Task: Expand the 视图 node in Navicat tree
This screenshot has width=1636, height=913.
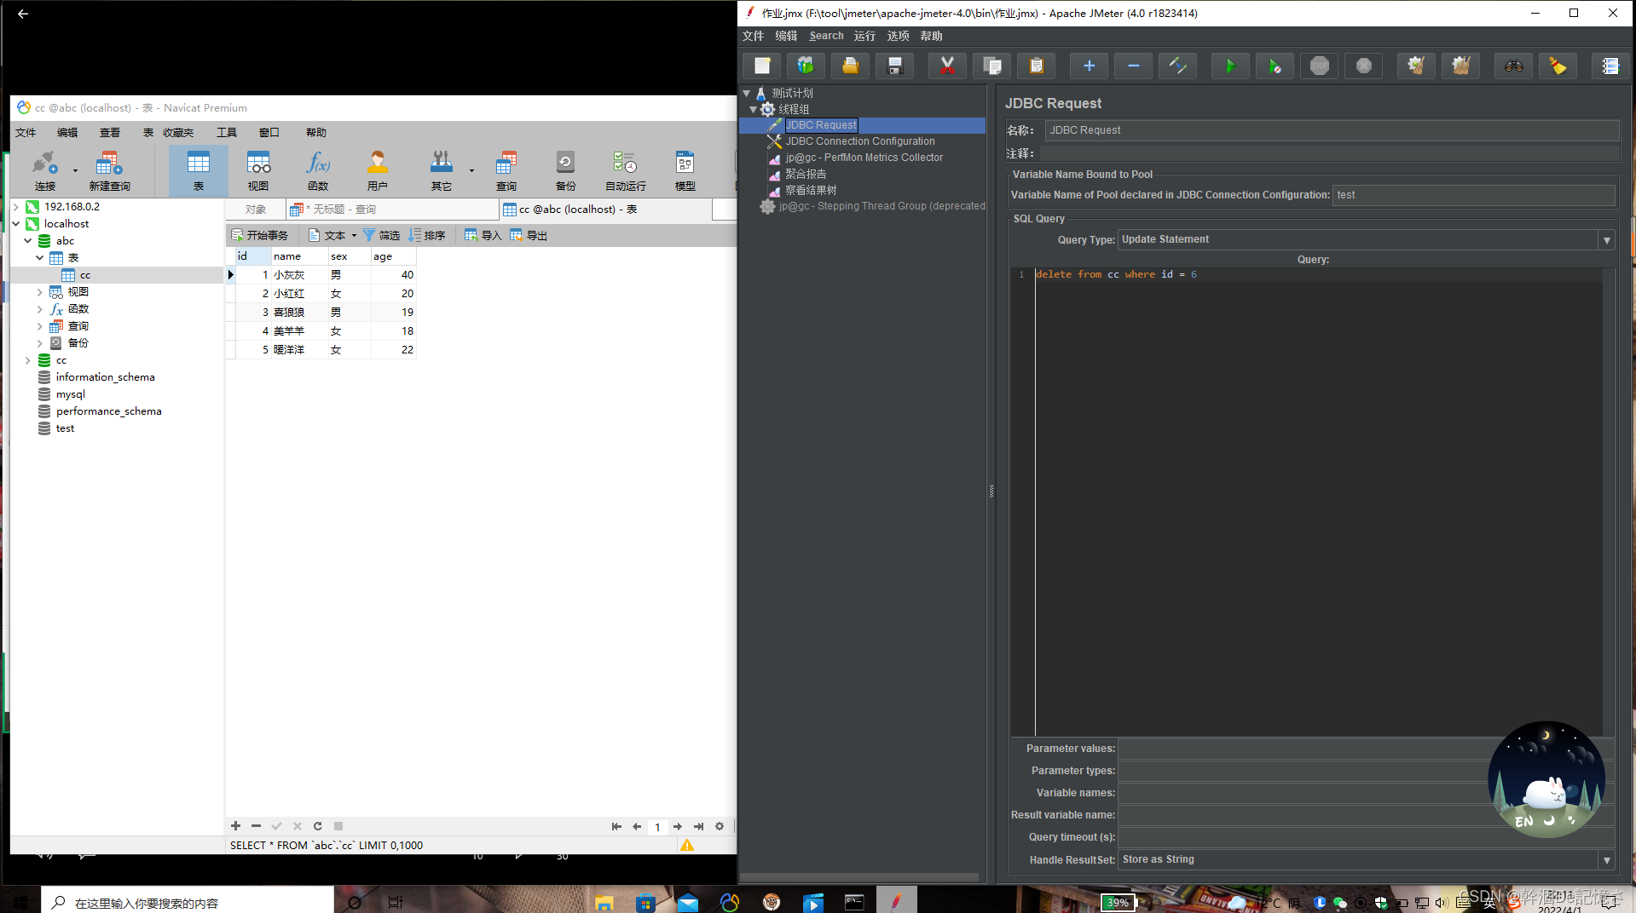Action: coord(40,292)
